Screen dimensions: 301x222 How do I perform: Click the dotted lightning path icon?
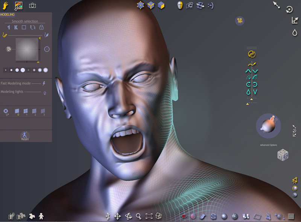coord(46,35)
